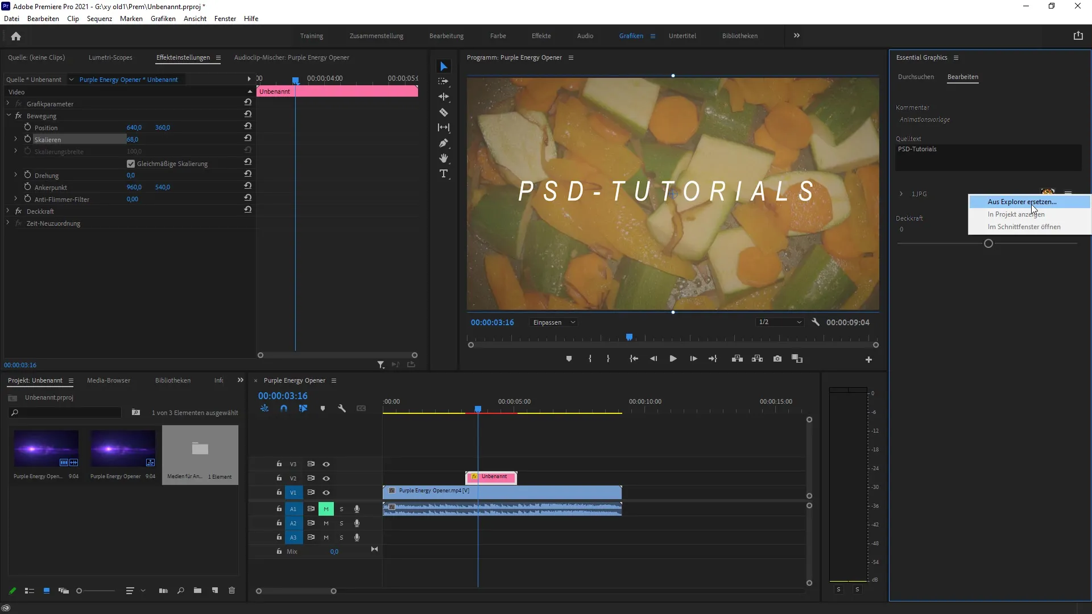Toggle timeline snapping magnet icon

(284, 408)
